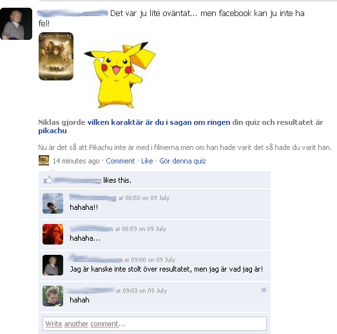
Task: Click the pikachu result link
Action: 52,131
